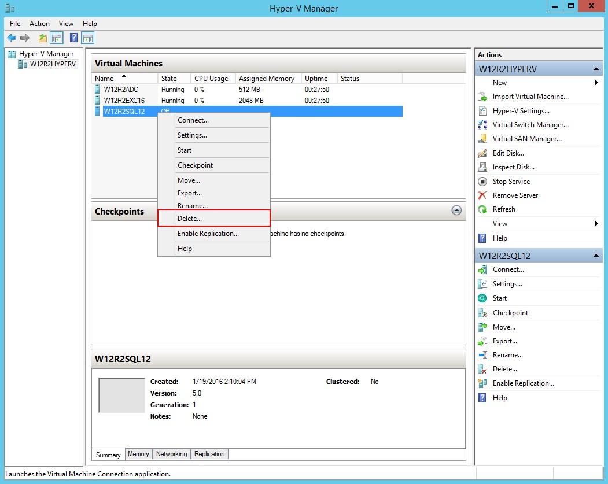This screenshot has height=484, width=608.
Task: Expand the View submenu arrow
Action: [x=596, y=224]
